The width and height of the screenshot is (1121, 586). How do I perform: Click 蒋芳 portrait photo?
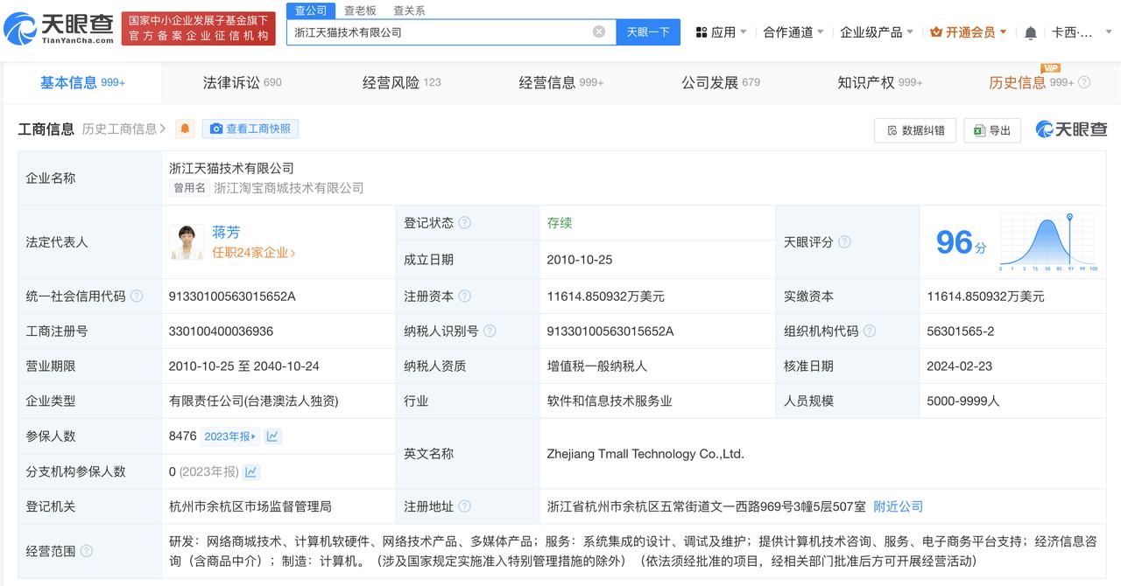pos(187,242)
